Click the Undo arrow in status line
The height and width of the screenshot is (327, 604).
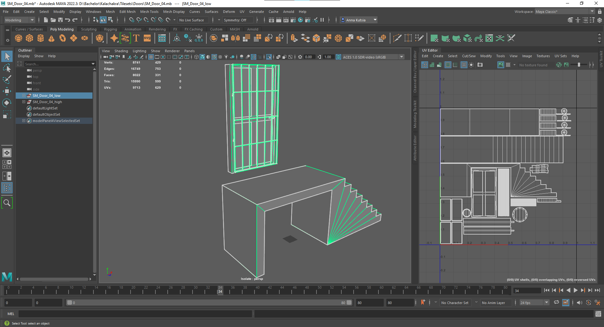click(68, 20)
